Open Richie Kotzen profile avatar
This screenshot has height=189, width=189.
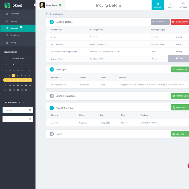pos(42,5)
